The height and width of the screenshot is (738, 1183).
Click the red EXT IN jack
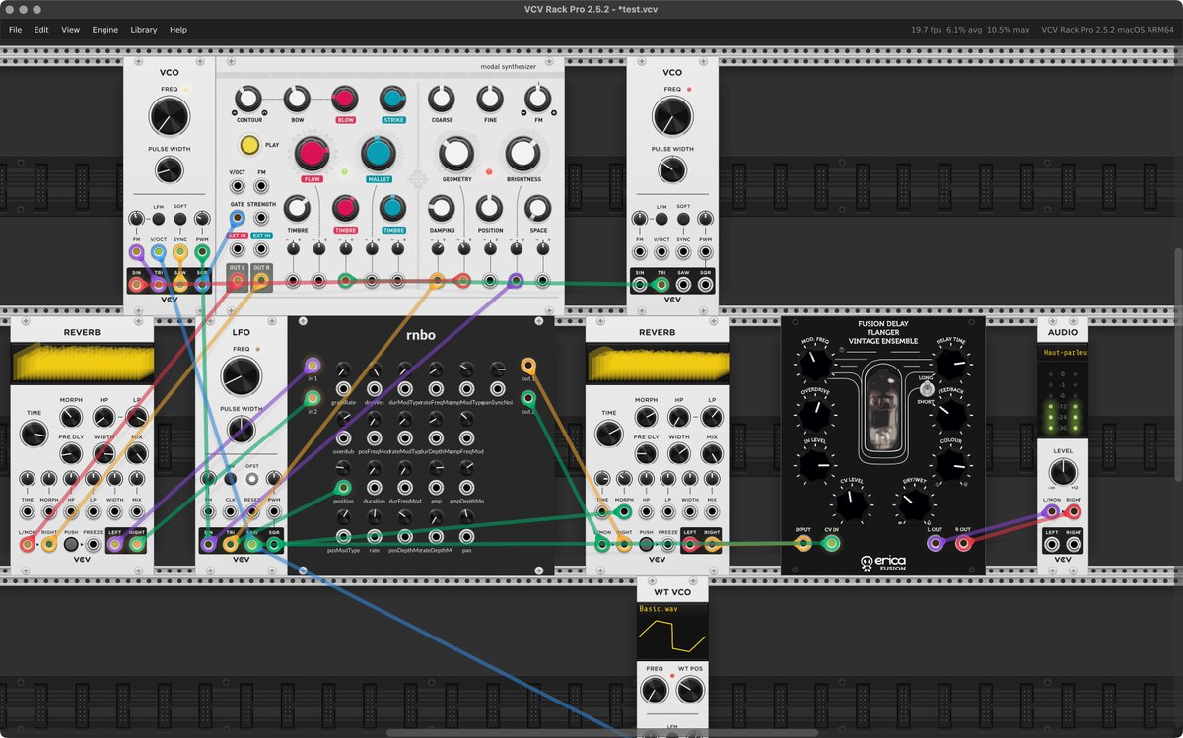pos(238,249)
